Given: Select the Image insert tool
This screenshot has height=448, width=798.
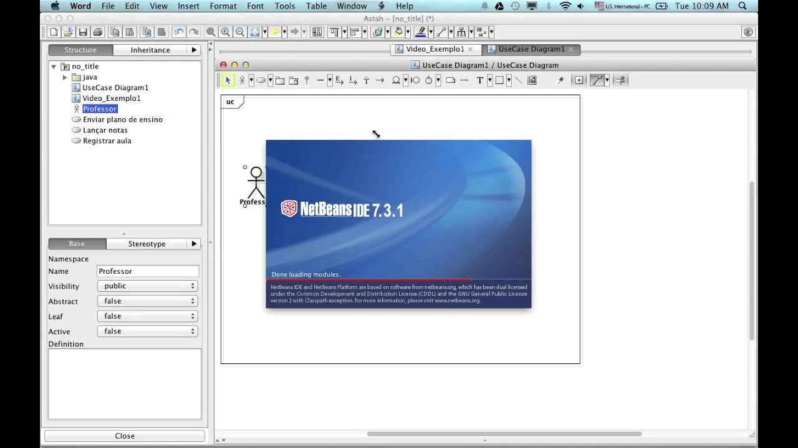Looking at the screenshot, I should [532, 80].
